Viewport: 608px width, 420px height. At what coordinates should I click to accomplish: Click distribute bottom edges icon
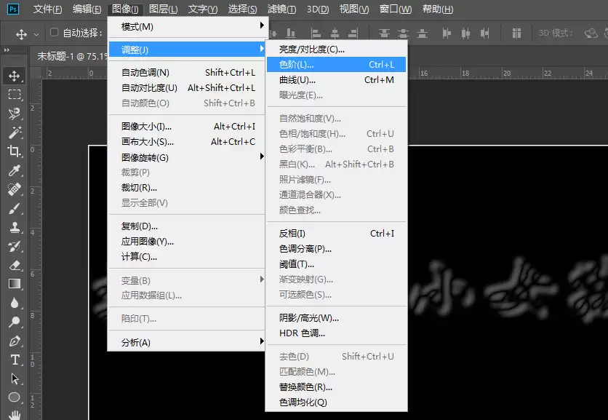[x=422, y=33]
